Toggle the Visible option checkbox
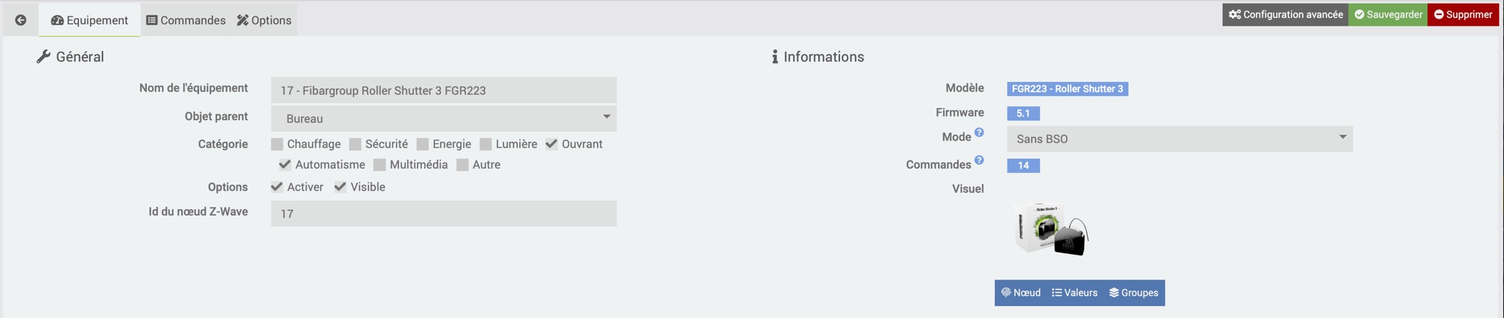1504x318 pixels. tap(340, 187)
